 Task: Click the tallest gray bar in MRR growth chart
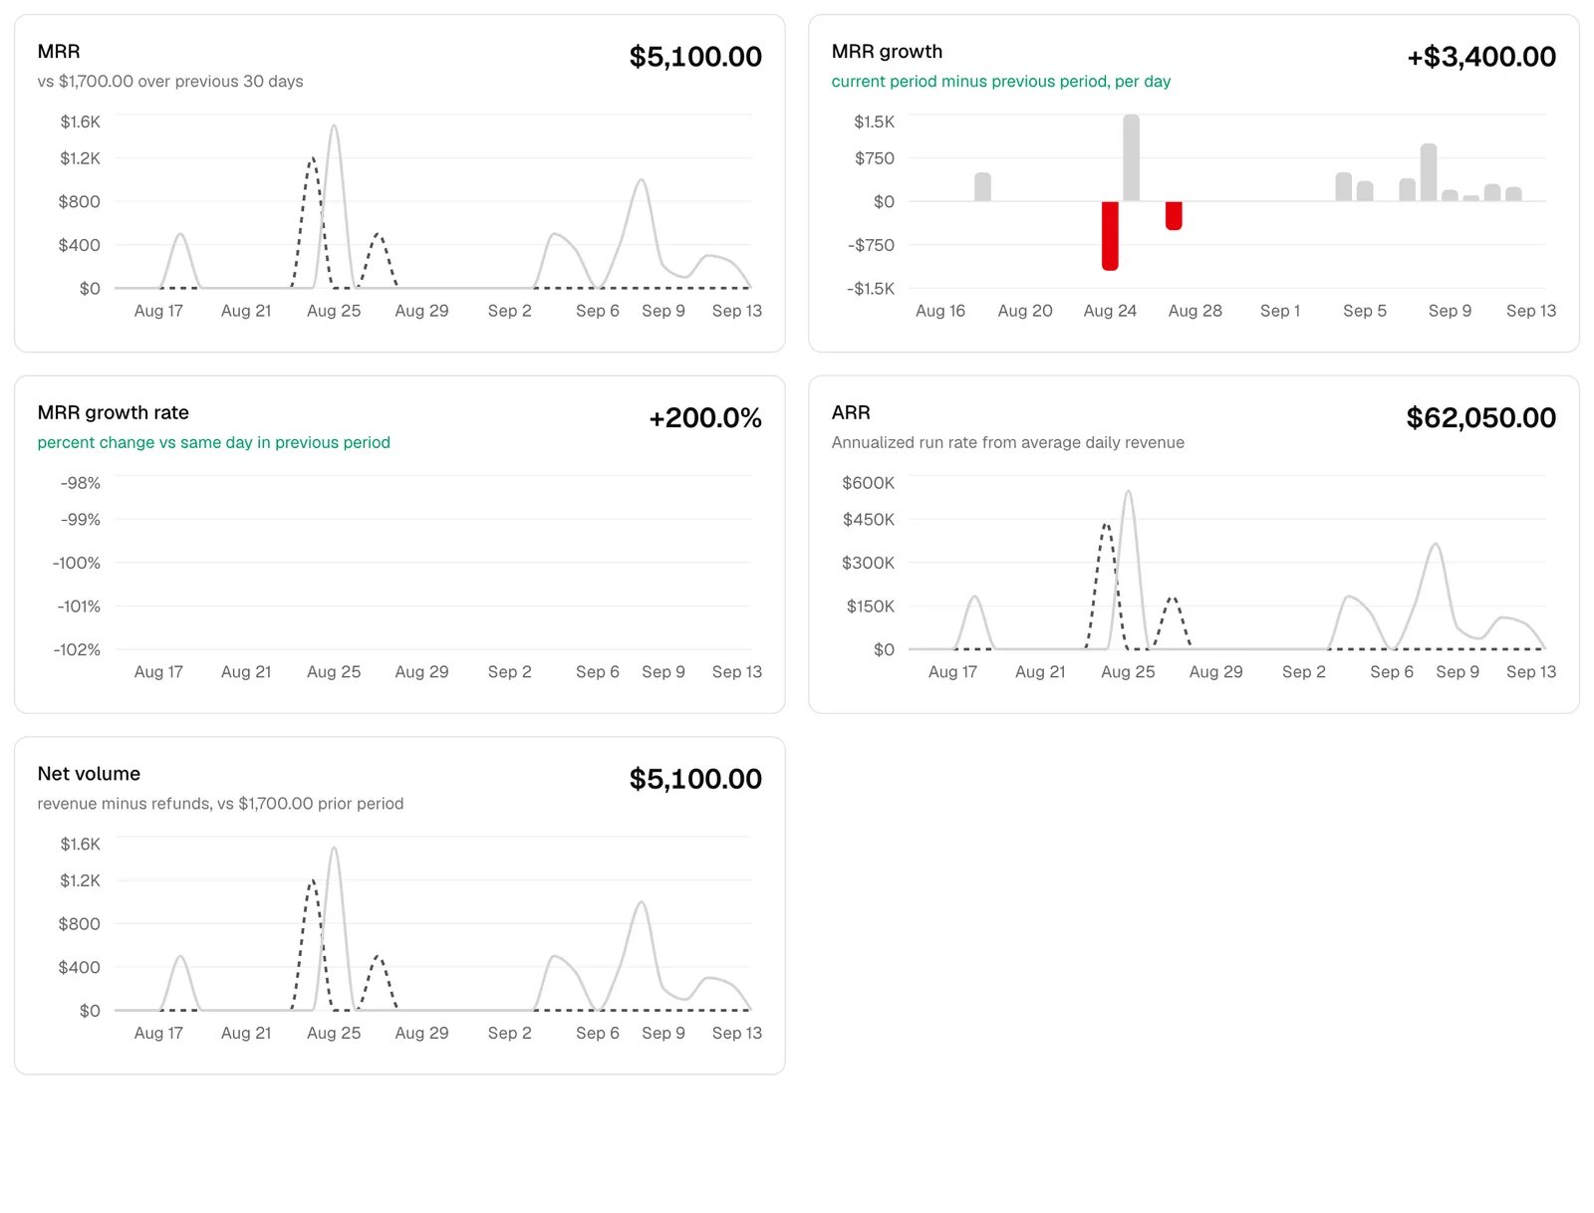point(1132,158)
